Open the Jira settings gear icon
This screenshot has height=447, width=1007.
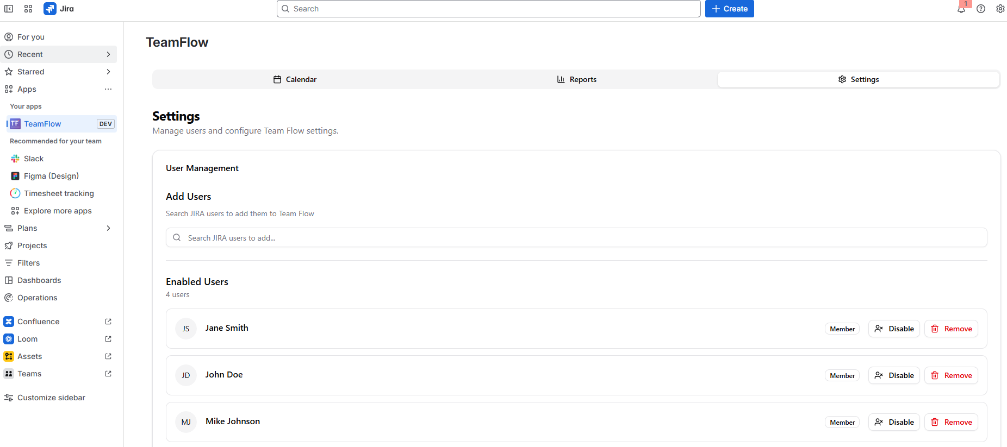[x=1000, y=9]
